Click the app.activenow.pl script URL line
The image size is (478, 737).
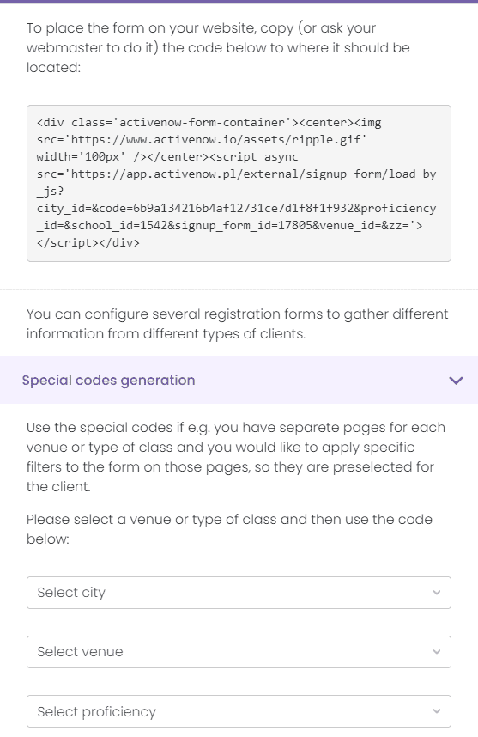[236, 174]
